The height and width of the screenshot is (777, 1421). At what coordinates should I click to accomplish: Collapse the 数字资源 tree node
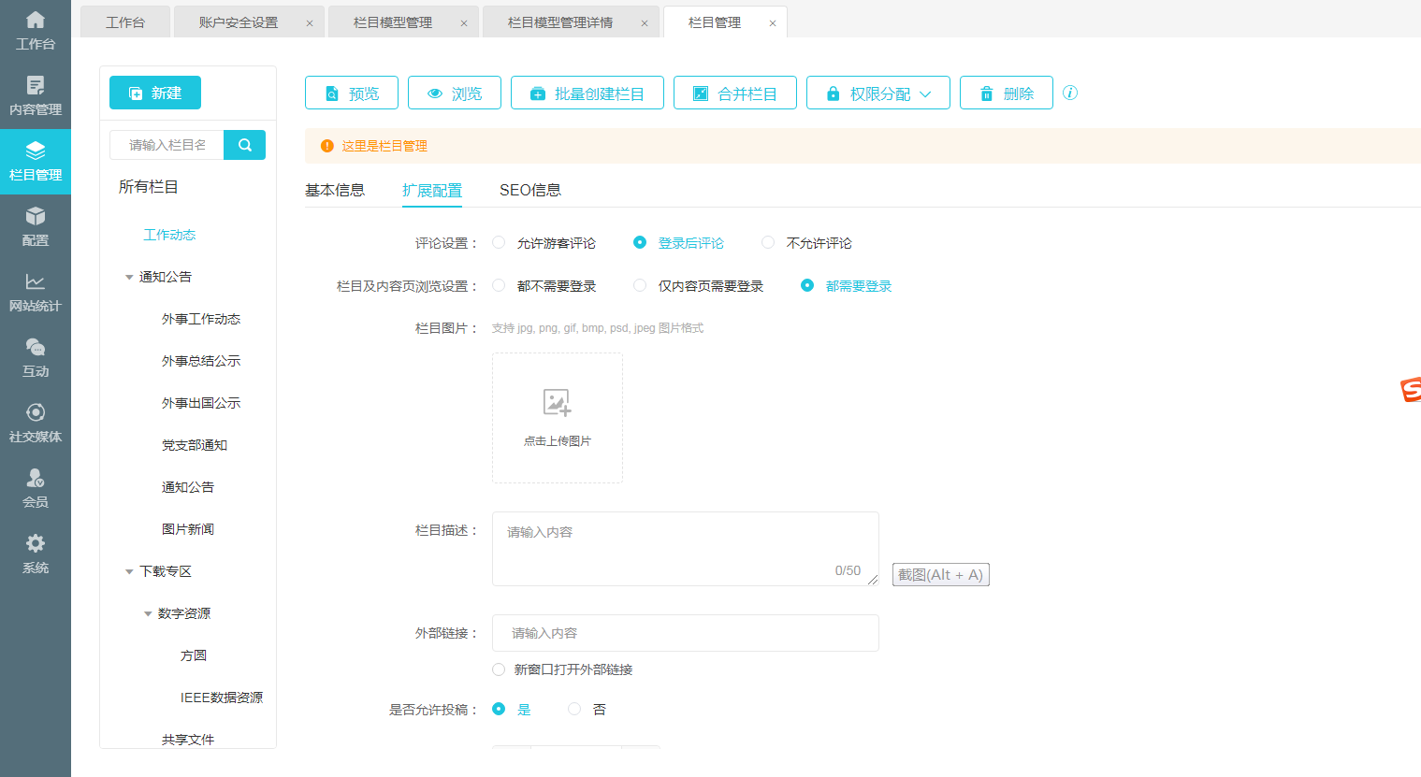pyautogui.click(x=148, y=613)
